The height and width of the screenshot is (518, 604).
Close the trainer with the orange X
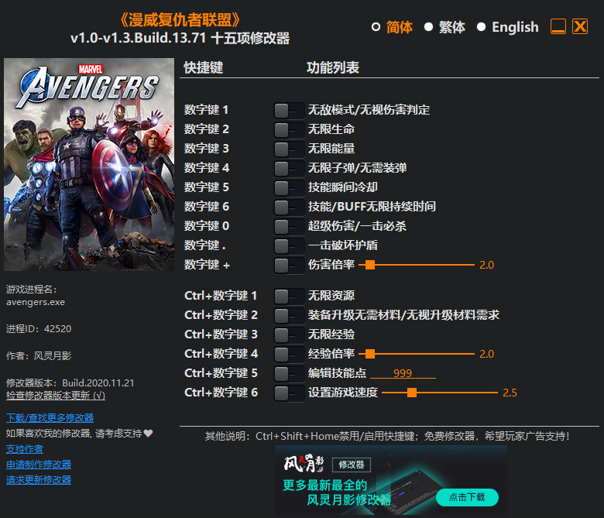[x=580, y=27]
